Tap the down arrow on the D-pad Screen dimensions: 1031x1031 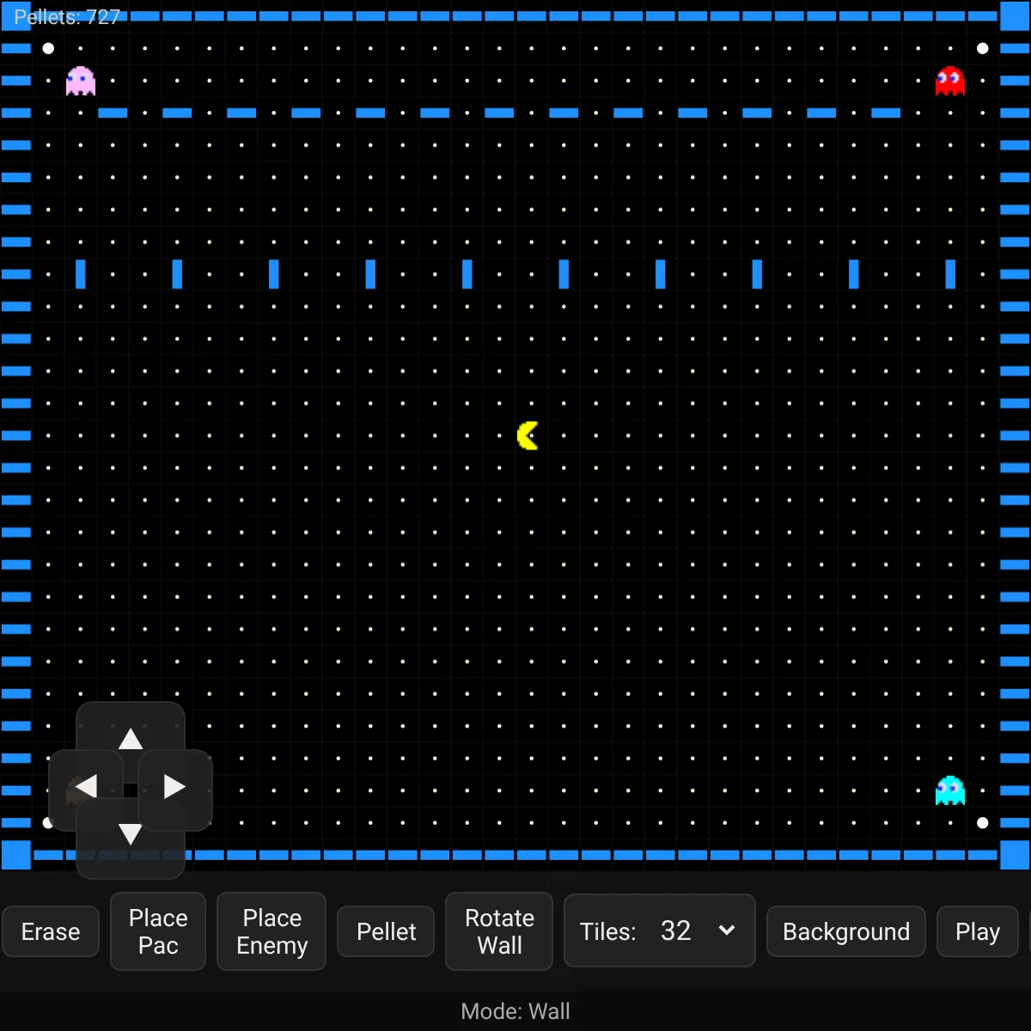(131, 834)
